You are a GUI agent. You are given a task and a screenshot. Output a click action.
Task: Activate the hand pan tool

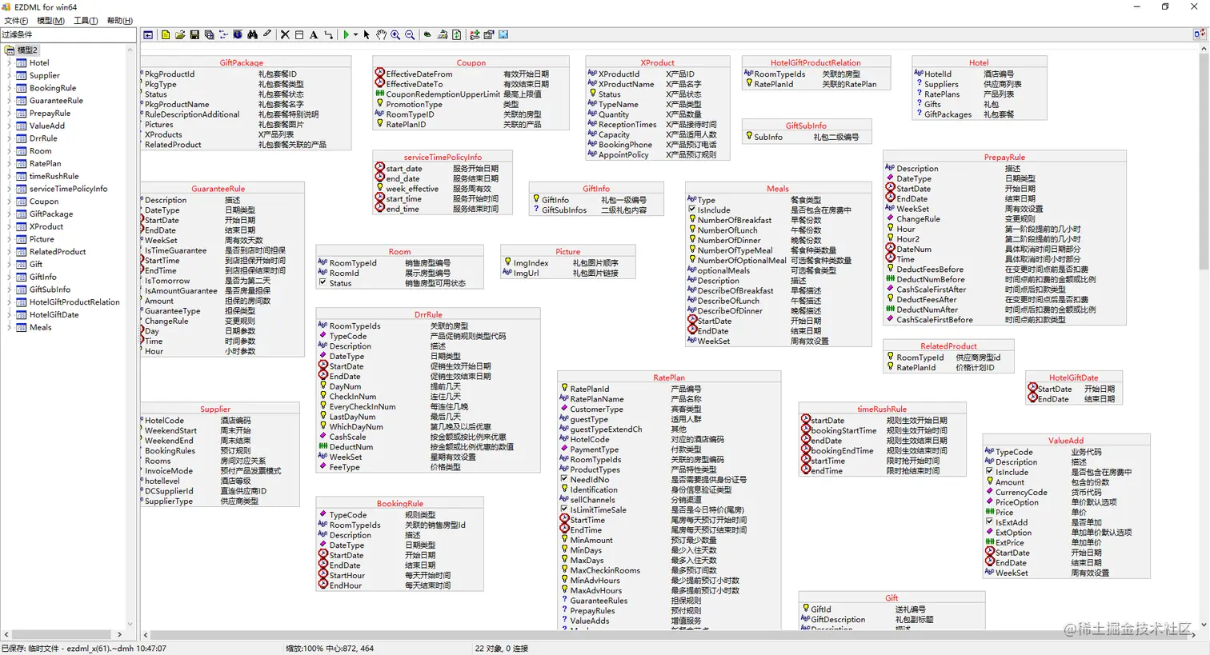[x=381, y=34]
